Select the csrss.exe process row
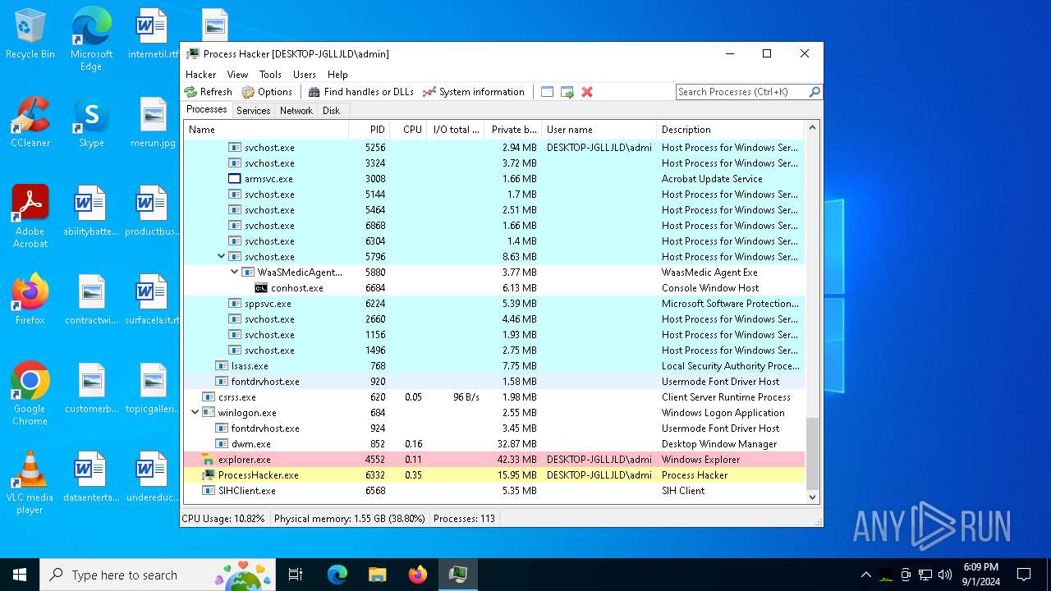Image resolution: width=1051 pixels, height=591 pixels. click(494, 397)
